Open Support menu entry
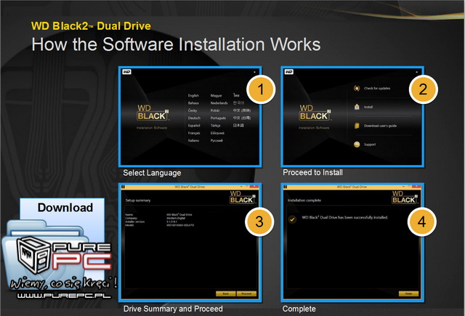465x316 pixels. [370, 145]
